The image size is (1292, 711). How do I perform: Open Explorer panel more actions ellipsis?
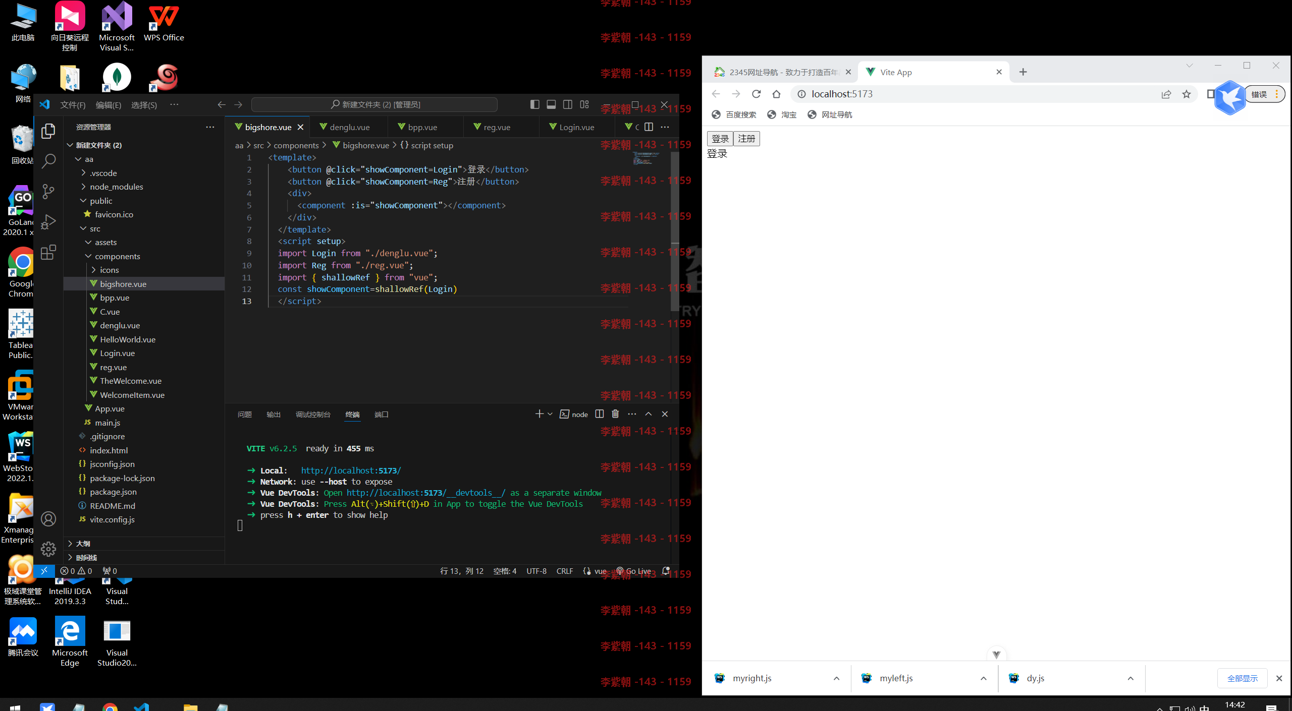(210, 127)
